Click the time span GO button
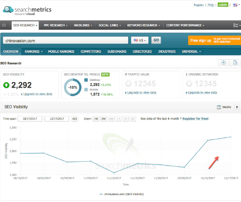Screen dimensions: 241x202 click(75, 119)
